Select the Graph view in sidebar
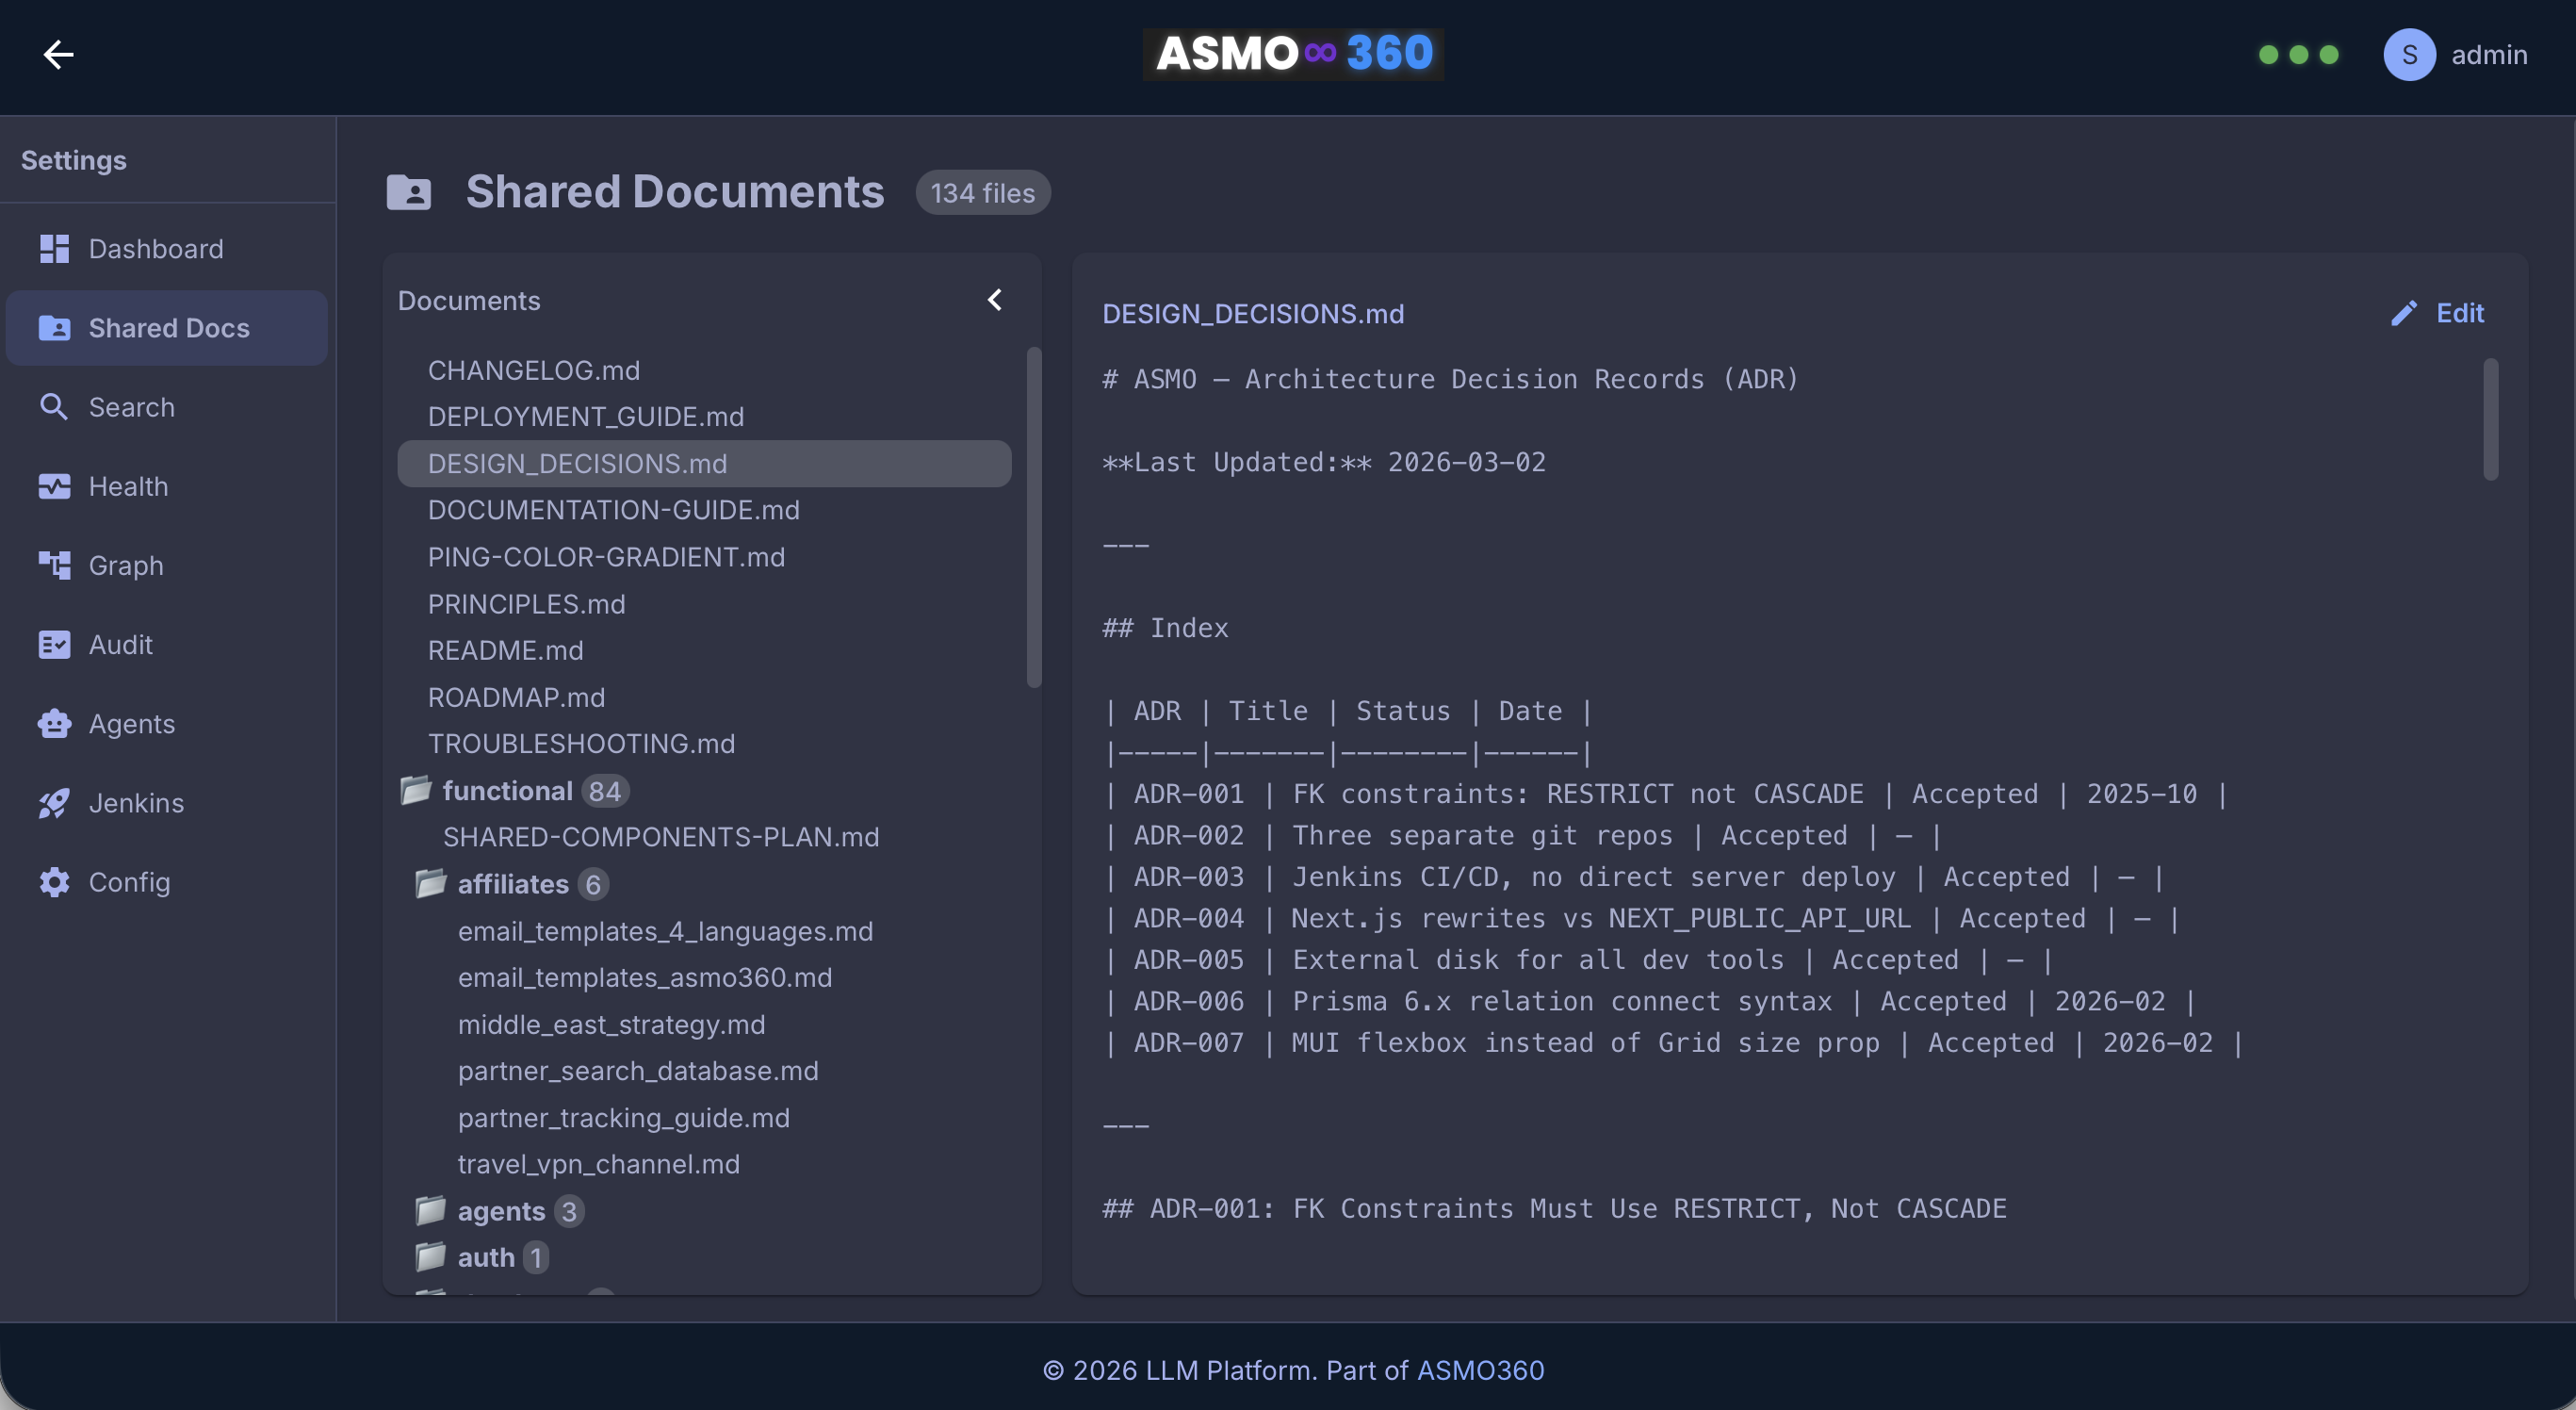The height and width of the screenshot is (1410, 2576). coord(126,565)
